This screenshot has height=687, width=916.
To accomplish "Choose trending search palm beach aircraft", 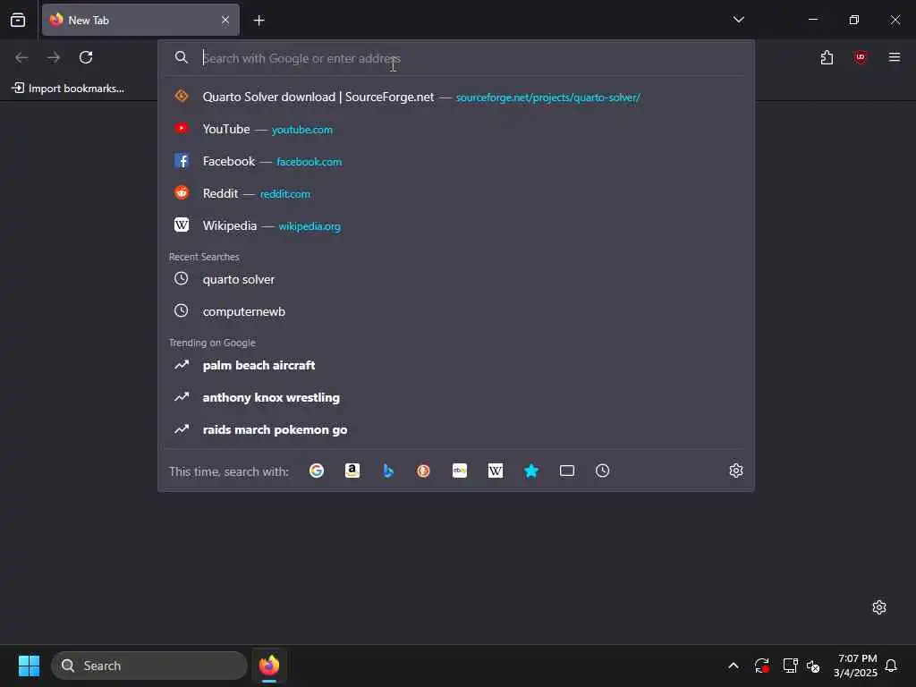I will (x=455, y=365).
